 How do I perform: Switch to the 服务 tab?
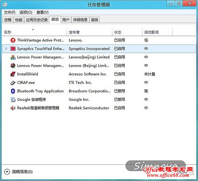click(95, 20)
